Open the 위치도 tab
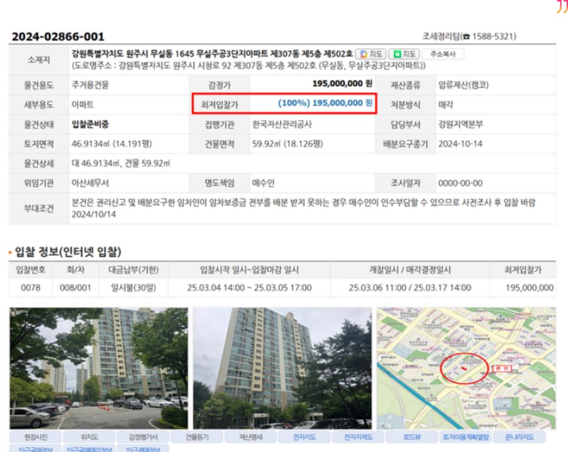Screen dimensions: 568x452 (x=89, y=437)
